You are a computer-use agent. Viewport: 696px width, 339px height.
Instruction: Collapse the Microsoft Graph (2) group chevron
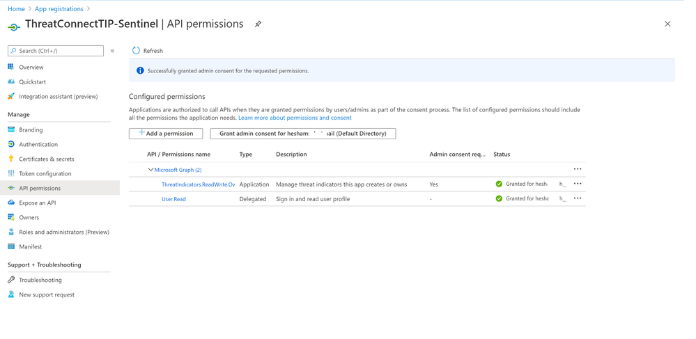(150, 170)
